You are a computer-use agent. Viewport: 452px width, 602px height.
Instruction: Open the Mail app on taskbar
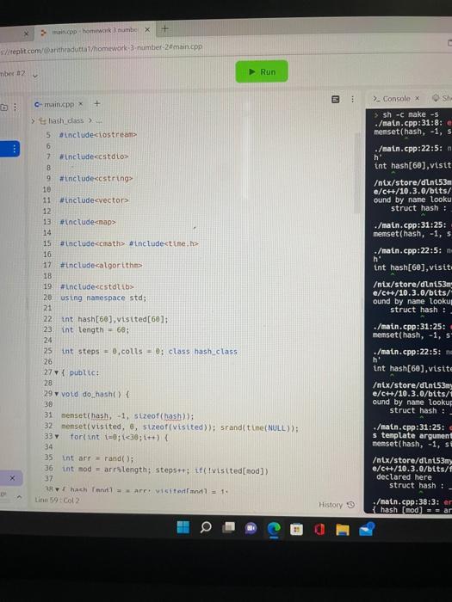pyautogui.click(x=366, y=529)
